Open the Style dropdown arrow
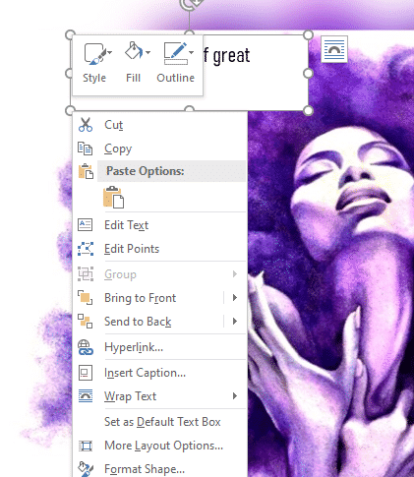This screenshot has width=414, height=477. point(110,52)
